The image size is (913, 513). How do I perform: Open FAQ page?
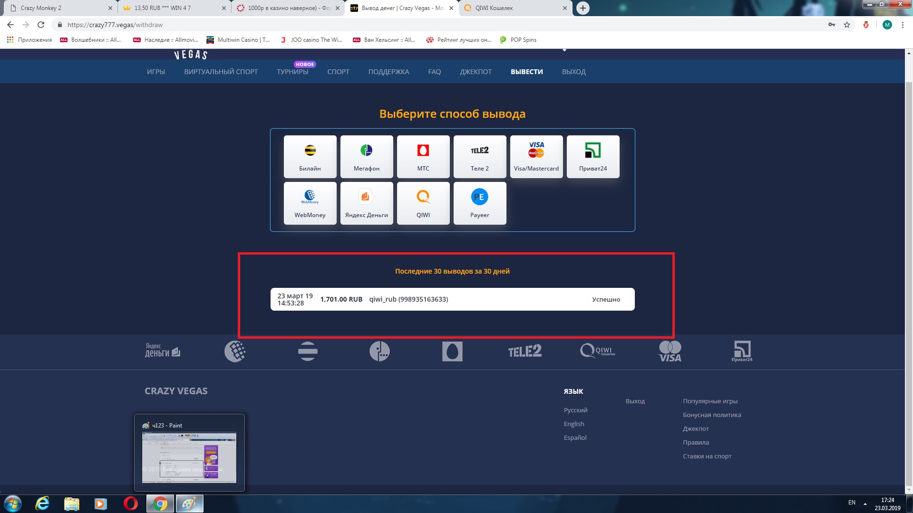(435, 72)
